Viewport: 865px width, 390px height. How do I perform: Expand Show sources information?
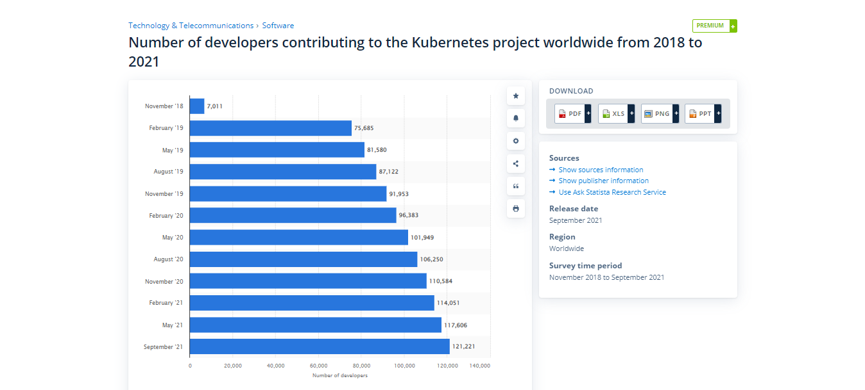click(601, 170)
